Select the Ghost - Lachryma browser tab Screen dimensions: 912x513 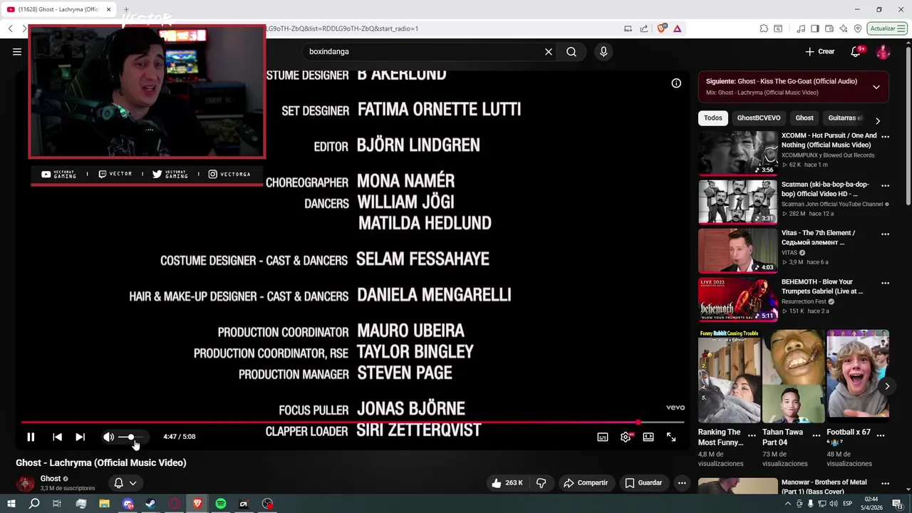pyautogui.click(x=59, y=9)
